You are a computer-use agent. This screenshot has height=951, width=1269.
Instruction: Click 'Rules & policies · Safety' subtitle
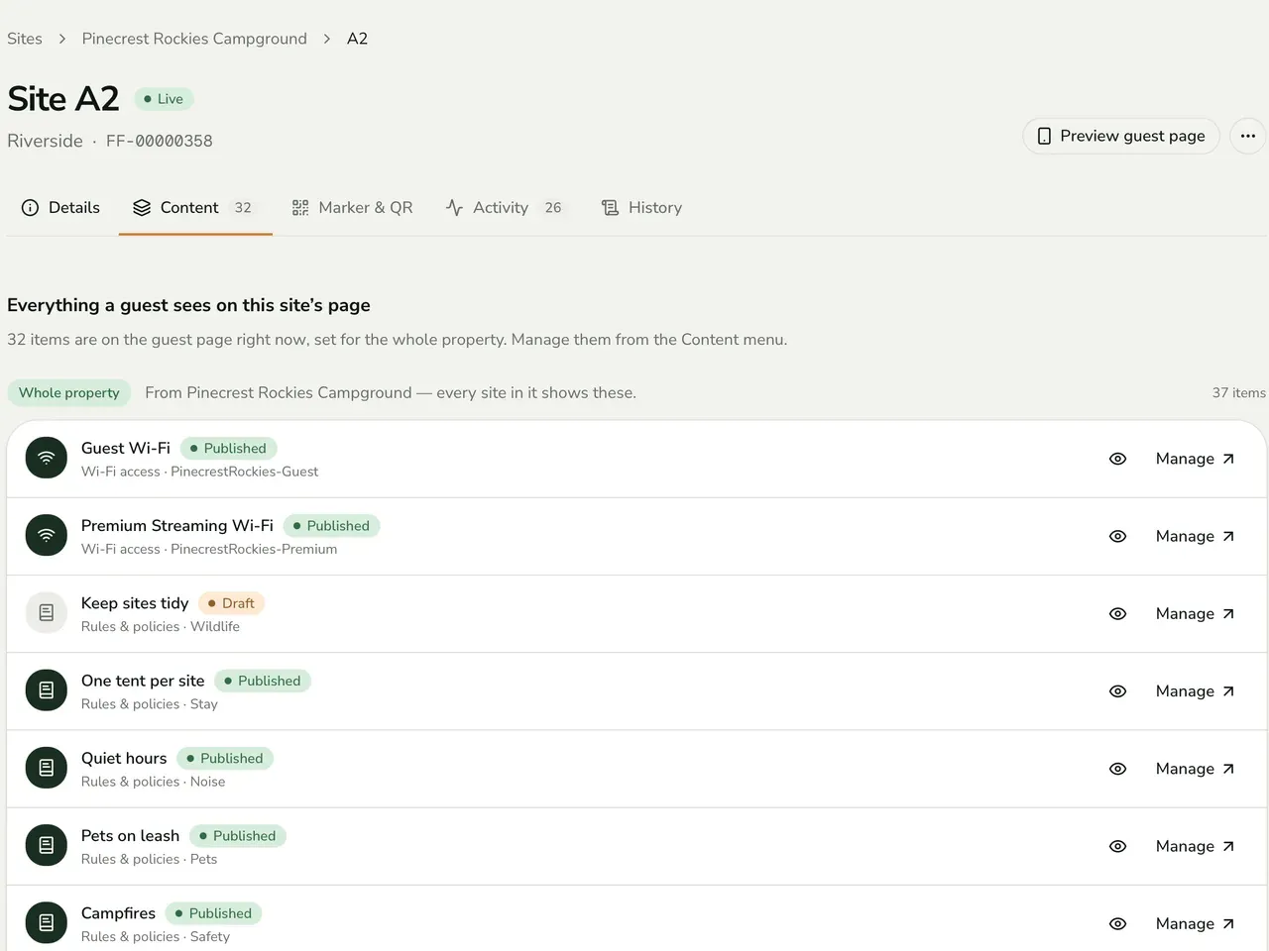pyautogui.click(x=156, y=937)
